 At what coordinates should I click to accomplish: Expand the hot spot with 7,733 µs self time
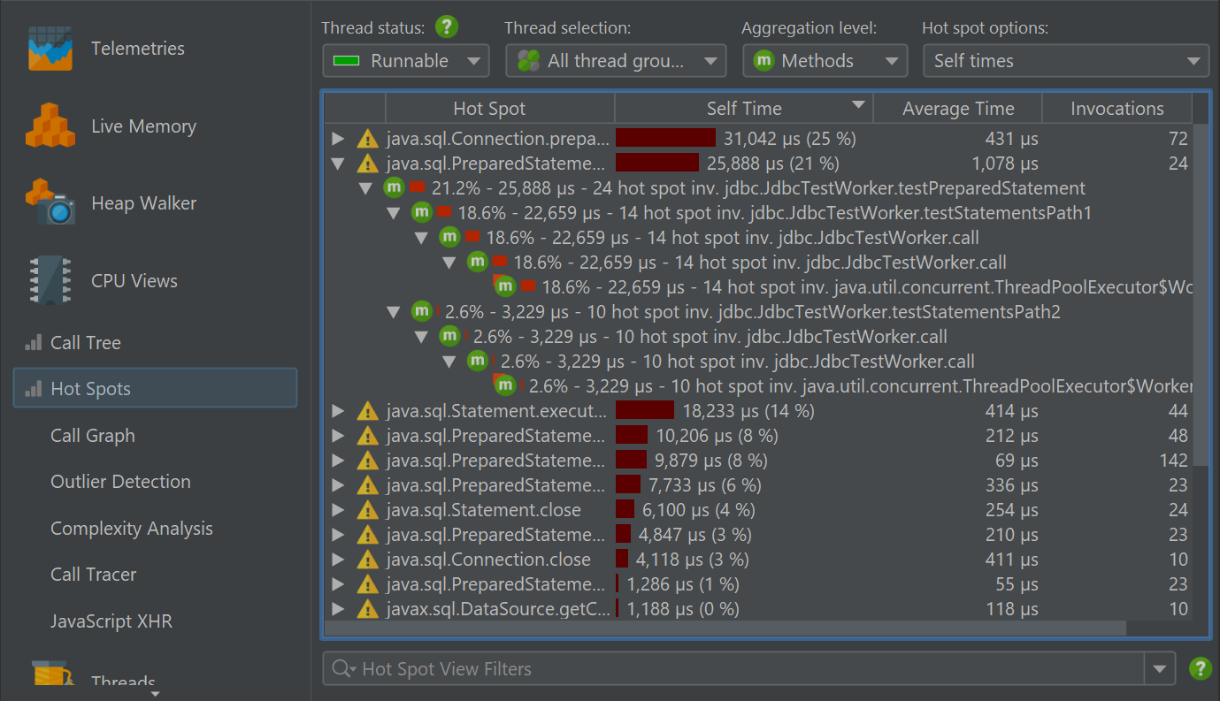tap(338, 485)
